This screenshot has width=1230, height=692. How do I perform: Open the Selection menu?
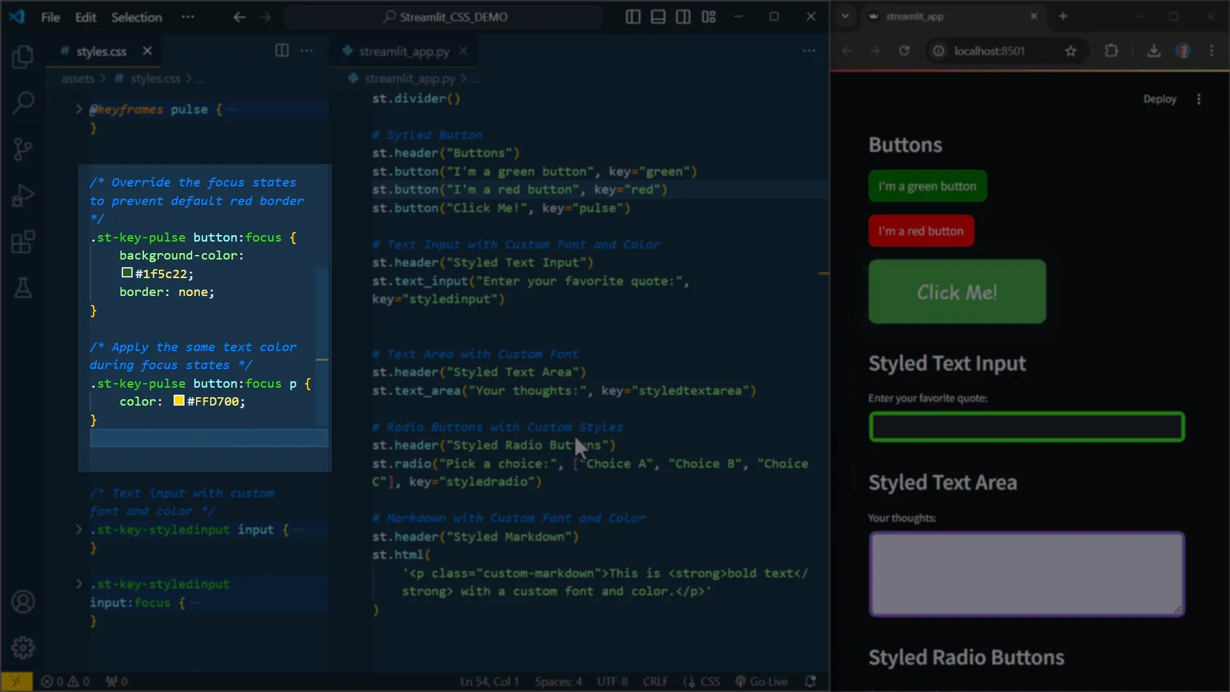136,17
